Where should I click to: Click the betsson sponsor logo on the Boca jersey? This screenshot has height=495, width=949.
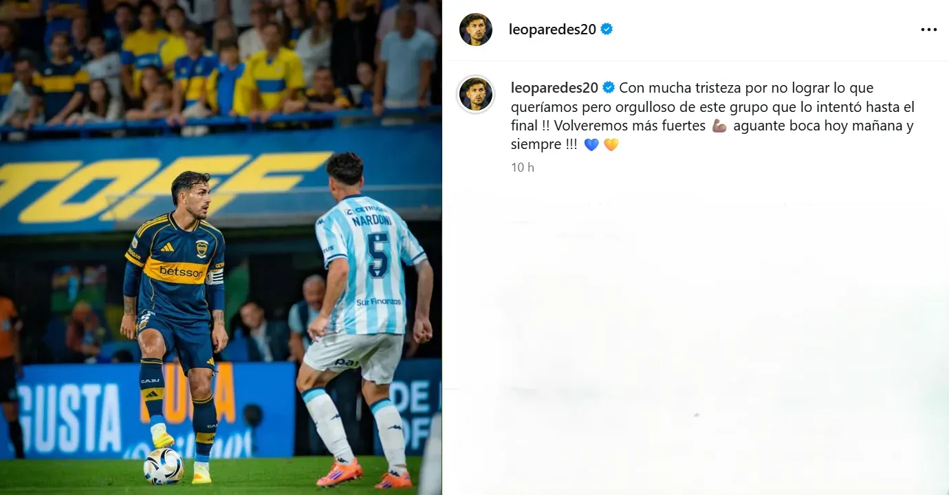click(182, 272)
